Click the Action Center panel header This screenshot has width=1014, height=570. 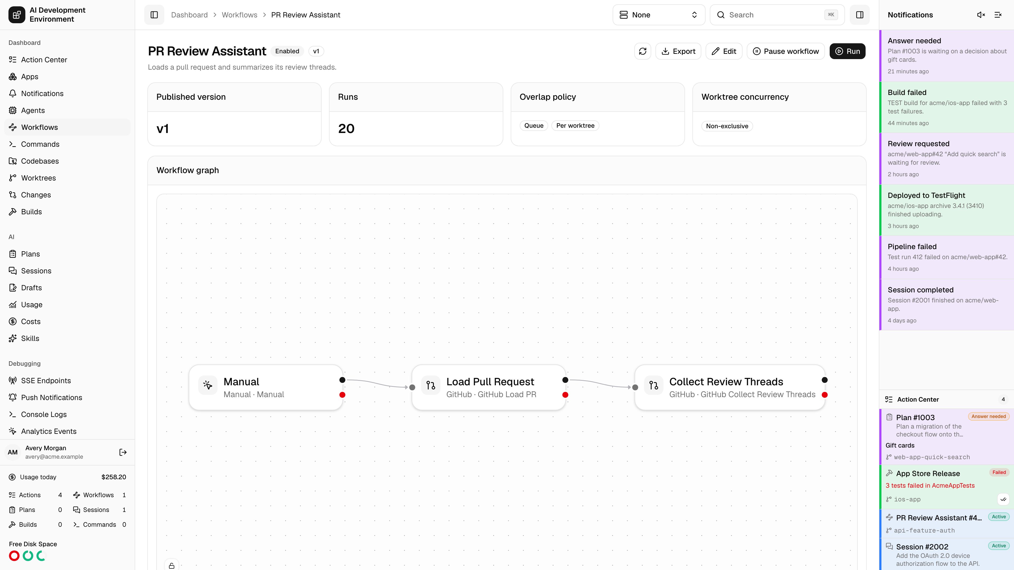pos(947,399)
